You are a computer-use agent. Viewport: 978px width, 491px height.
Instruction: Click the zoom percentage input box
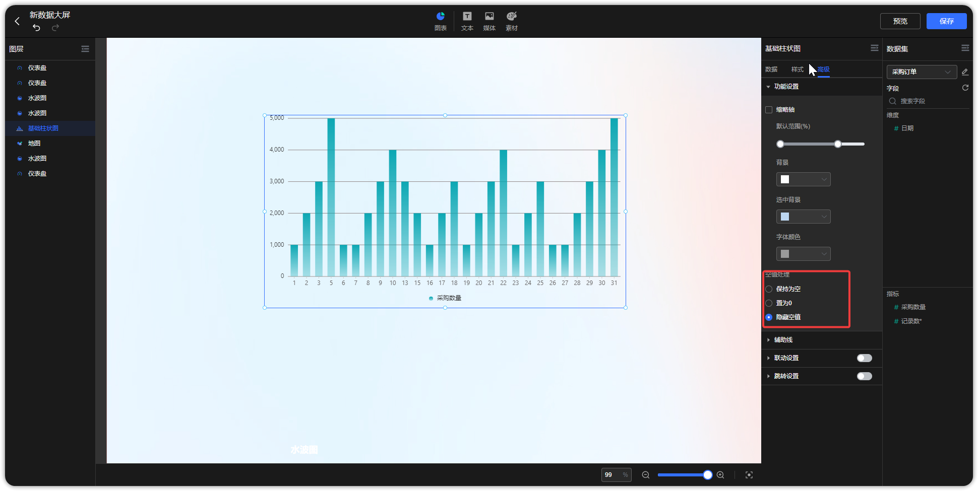click(616, 475)
